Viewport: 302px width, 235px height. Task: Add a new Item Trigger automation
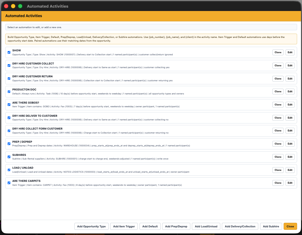tap(124, 226)
